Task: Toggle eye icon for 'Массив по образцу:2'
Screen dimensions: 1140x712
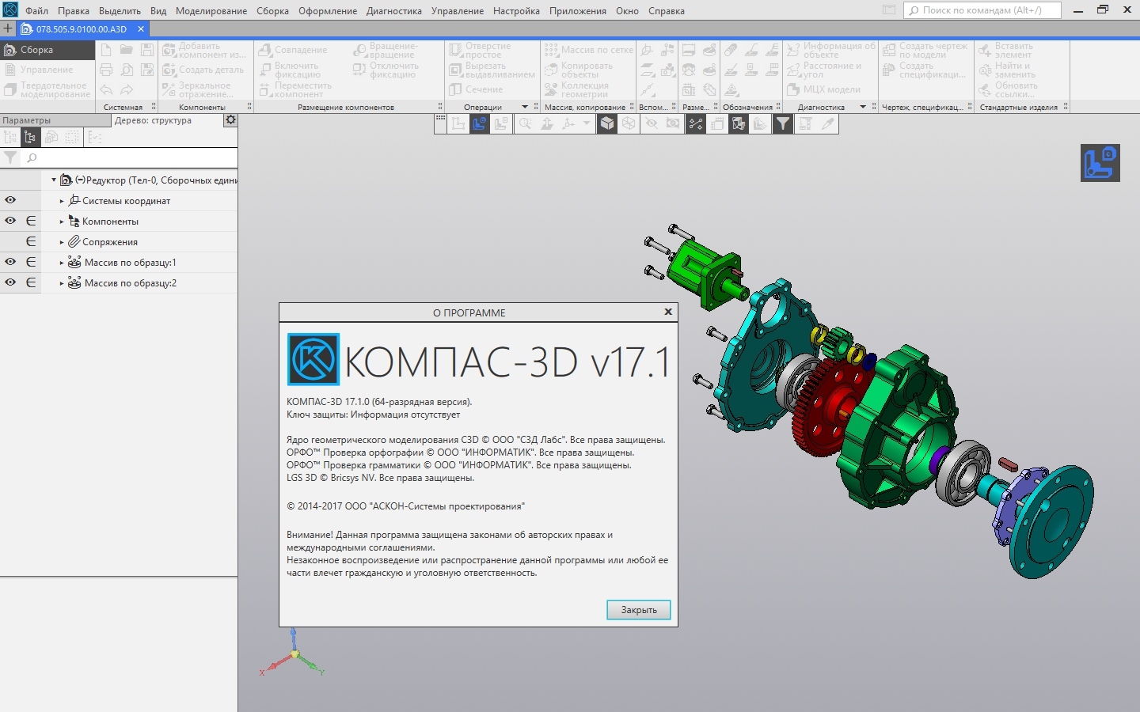Action: pos(10,283)
